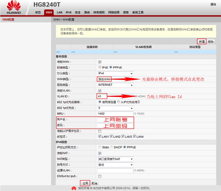Click the 基本信息 section heading
Screen dimensions: 221x191
(x=61, y=56)
